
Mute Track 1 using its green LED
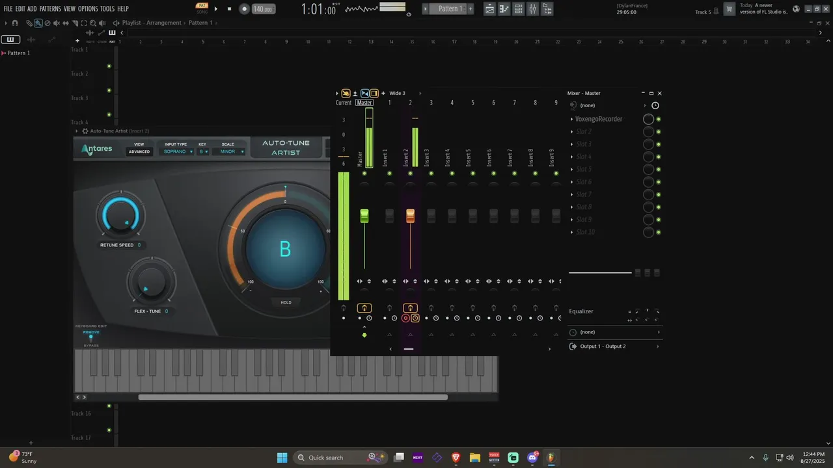109,66
